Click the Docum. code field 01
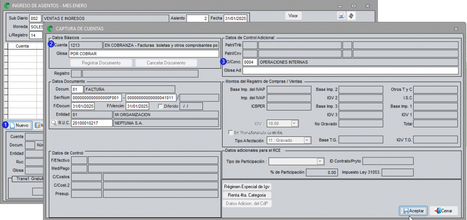 point(77,90)
